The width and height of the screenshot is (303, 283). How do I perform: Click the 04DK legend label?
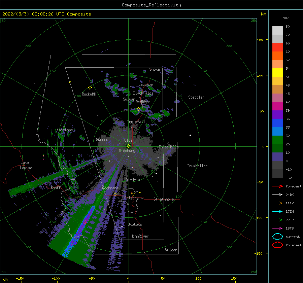[x=290, y=195]
